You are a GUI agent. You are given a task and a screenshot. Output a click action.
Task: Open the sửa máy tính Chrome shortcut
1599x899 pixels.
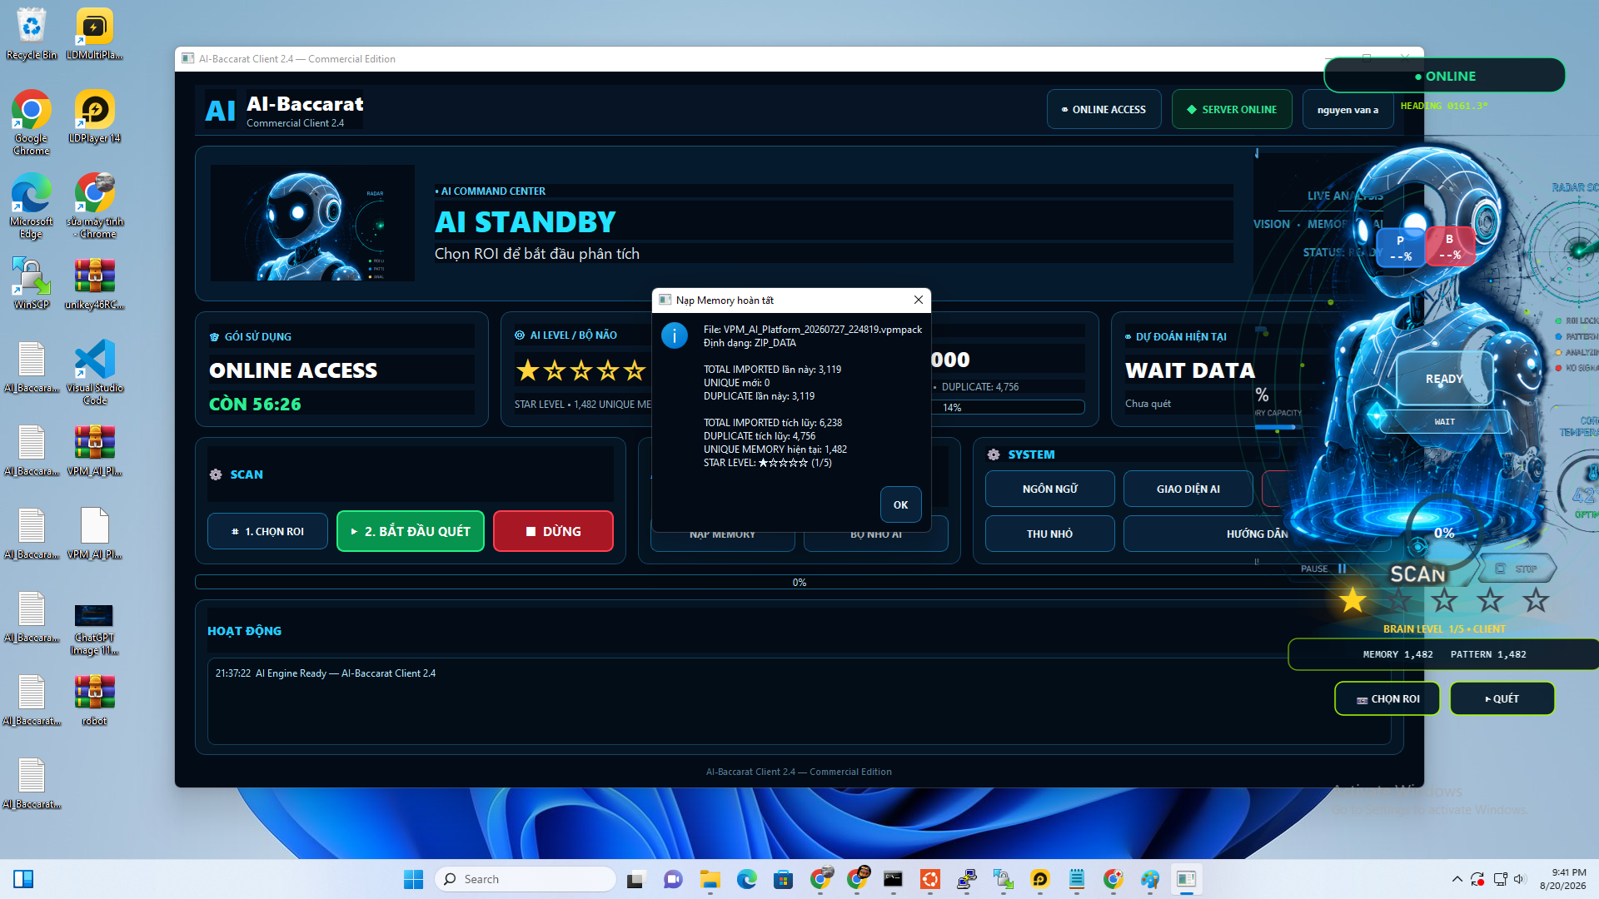[94, 206]
